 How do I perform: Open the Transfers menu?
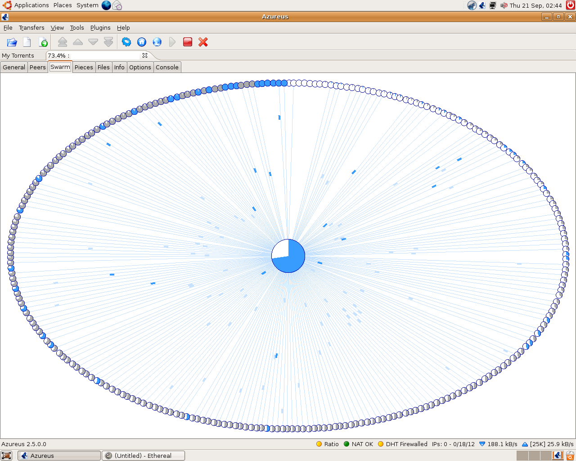tap(31, 28)
